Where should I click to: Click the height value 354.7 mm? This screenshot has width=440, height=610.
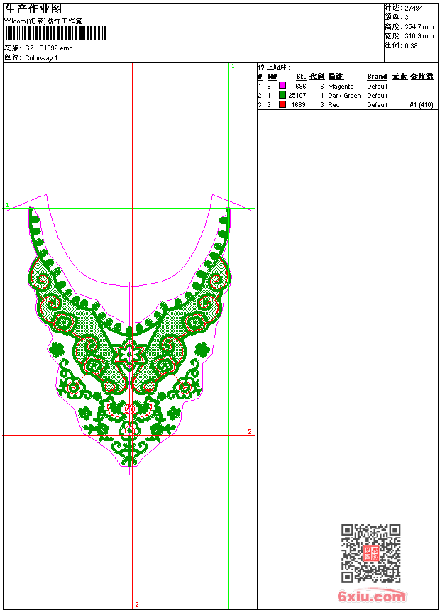419,27
